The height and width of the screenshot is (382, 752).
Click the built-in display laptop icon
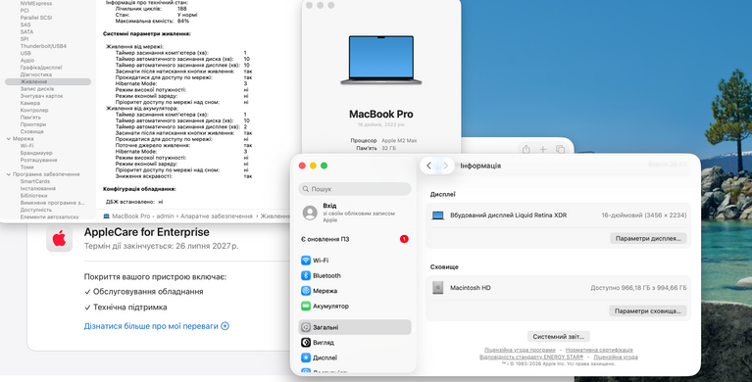coord(437,215)
